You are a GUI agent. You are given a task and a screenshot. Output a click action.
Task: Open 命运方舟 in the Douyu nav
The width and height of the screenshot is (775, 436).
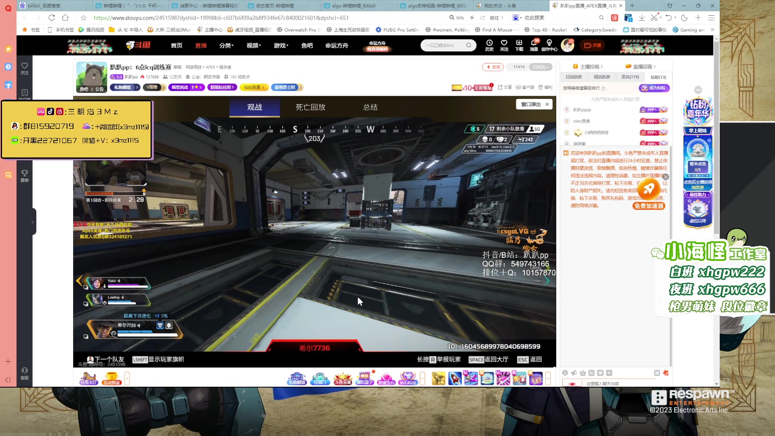pos(337,45)
